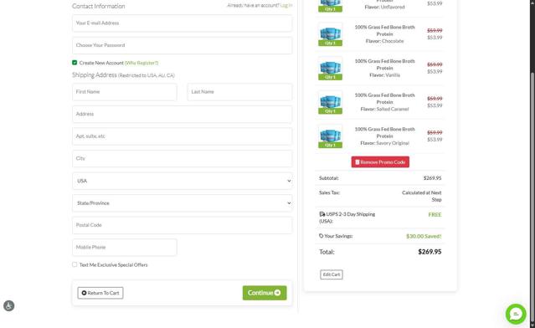Focus the Apt, suite, etc field

[183, 136]
